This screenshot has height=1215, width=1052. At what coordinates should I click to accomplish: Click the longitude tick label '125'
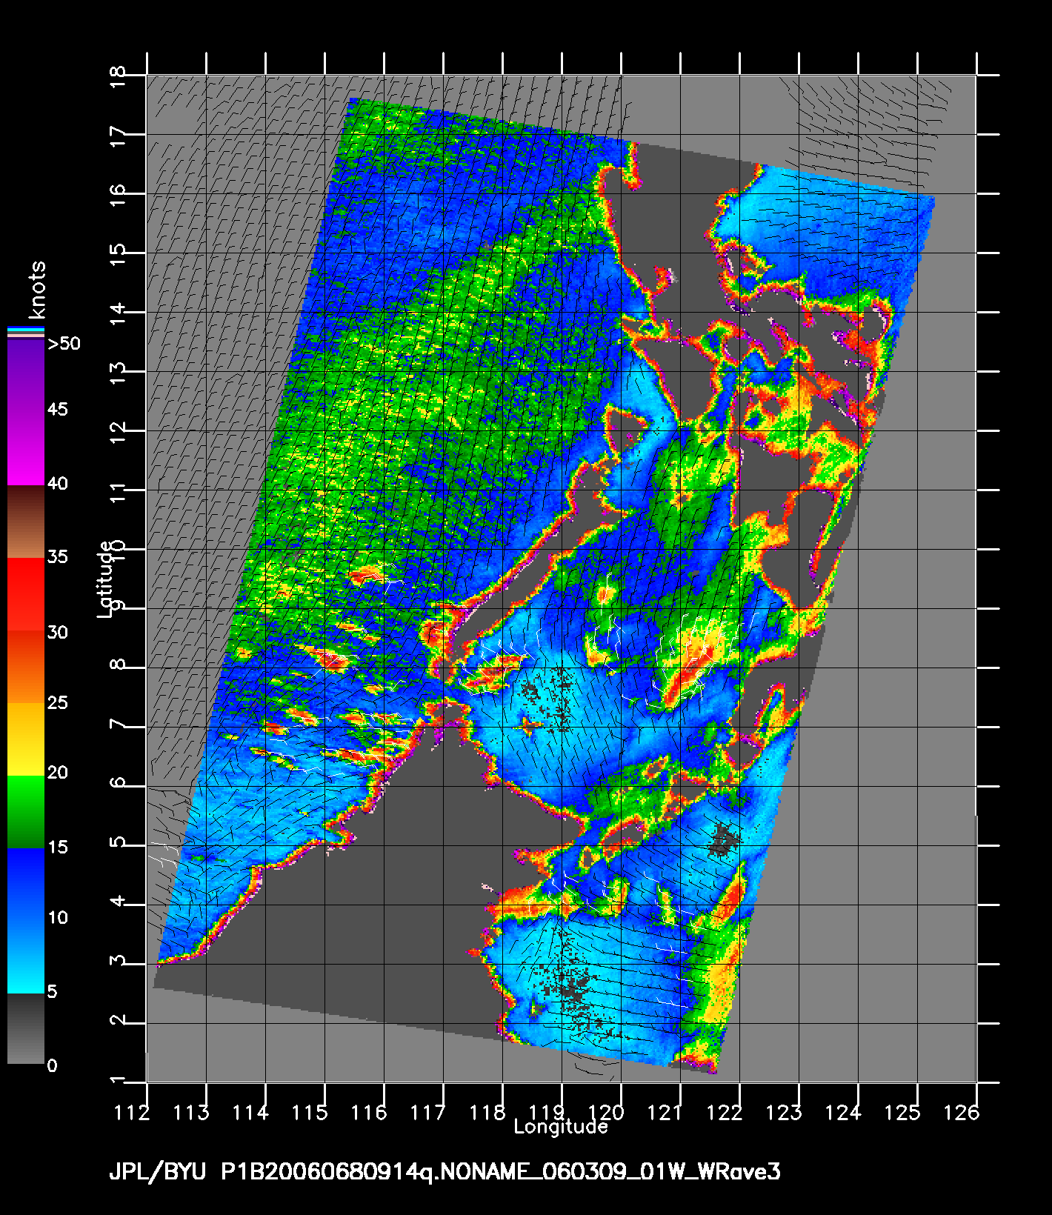click(902, 1111)
